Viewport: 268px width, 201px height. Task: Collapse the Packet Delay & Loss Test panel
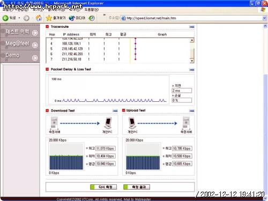(192, 70)
